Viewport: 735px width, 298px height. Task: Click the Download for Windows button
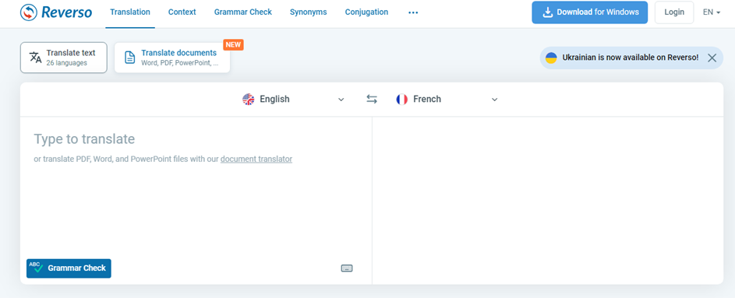click(x=590, y=12)
